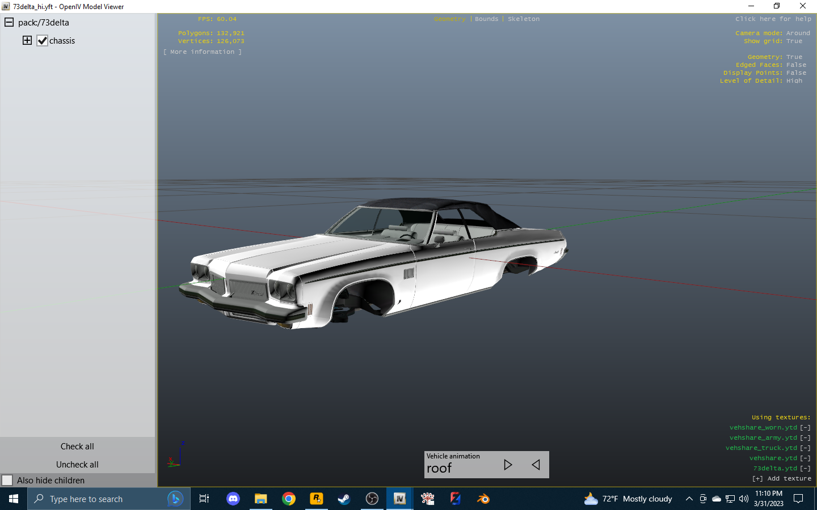Click the OpenIV taskbar icon
This screenshot has height=510, width=817.
(x=400, y=499)
